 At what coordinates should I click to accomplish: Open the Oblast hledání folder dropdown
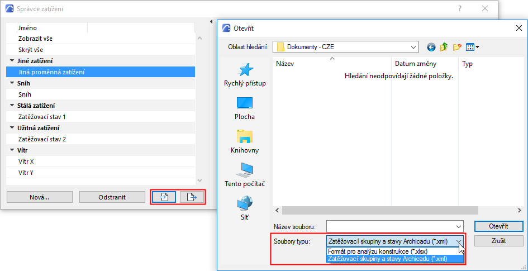coord(414,47)
